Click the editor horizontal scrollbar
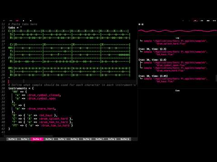The height and width of the screenshot is (162, 217). tap(29, 136)
